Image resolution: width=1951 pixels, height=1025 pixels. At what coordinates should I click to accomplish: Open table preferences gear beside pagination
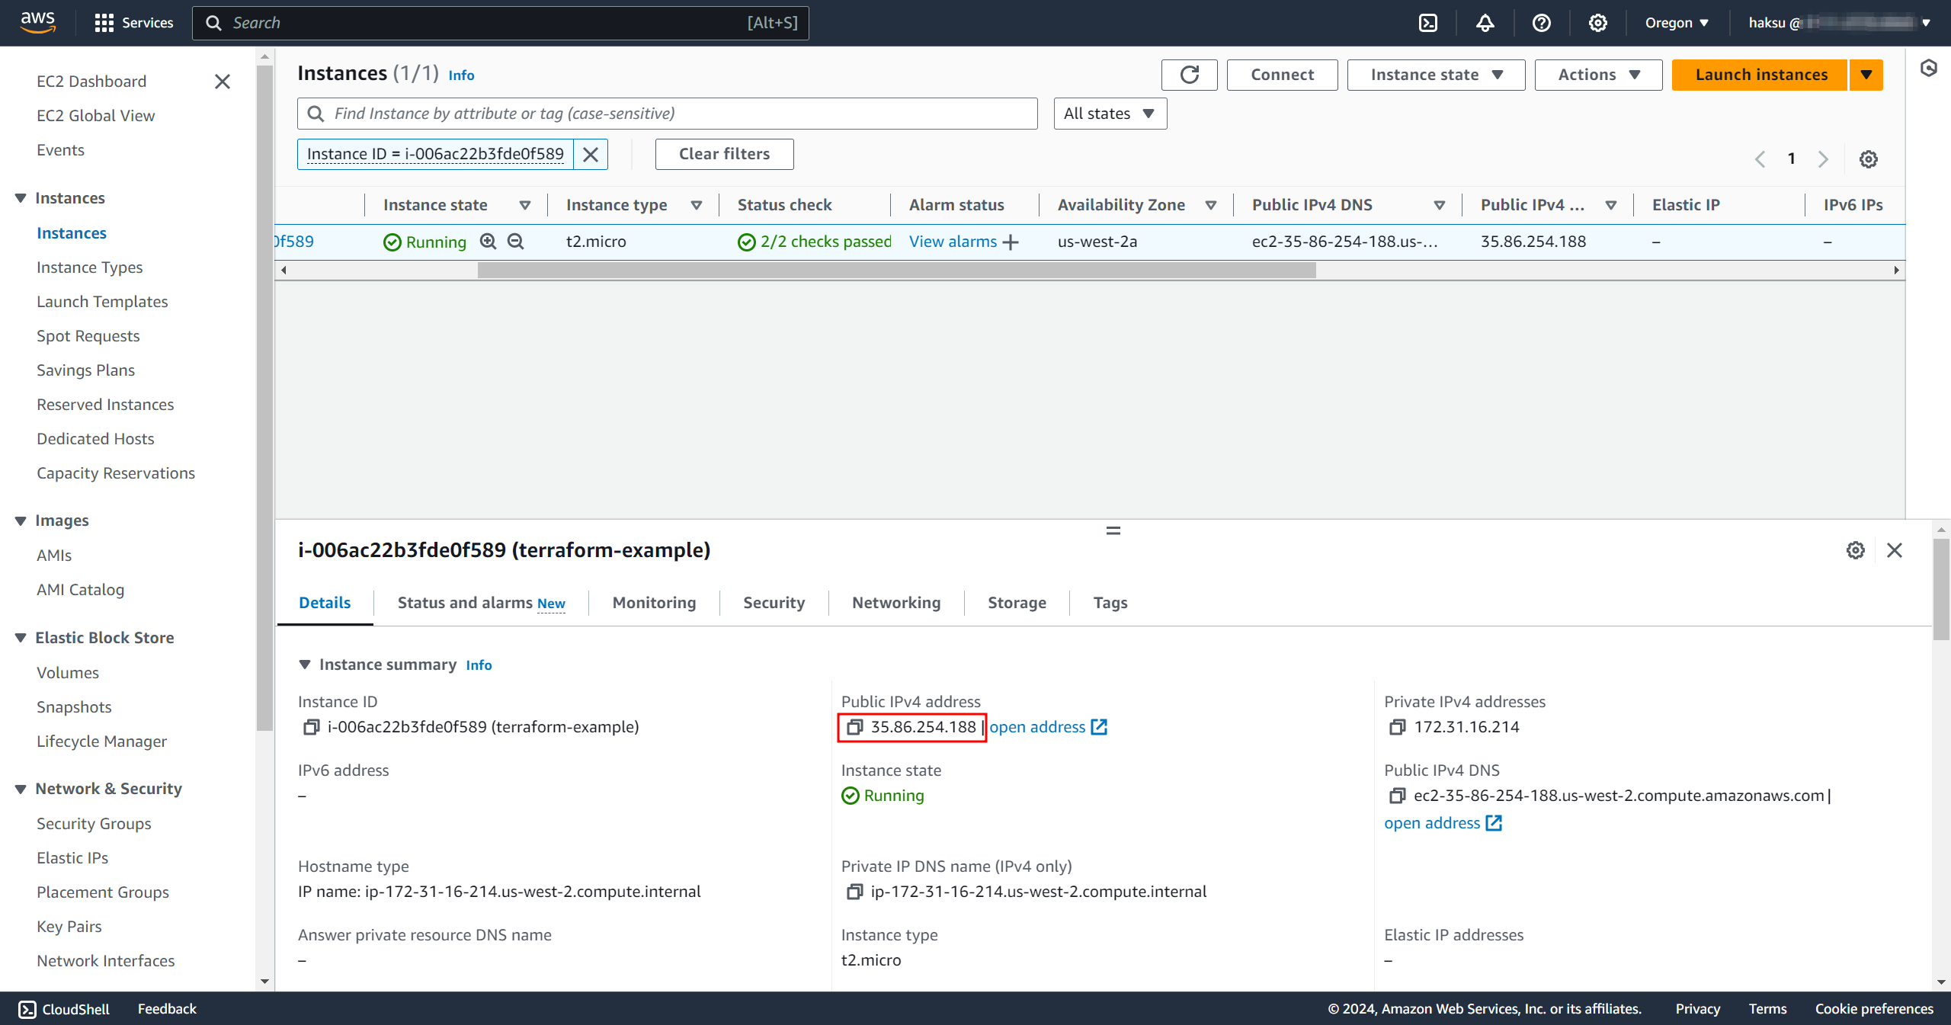click(x=1868, y=159)
